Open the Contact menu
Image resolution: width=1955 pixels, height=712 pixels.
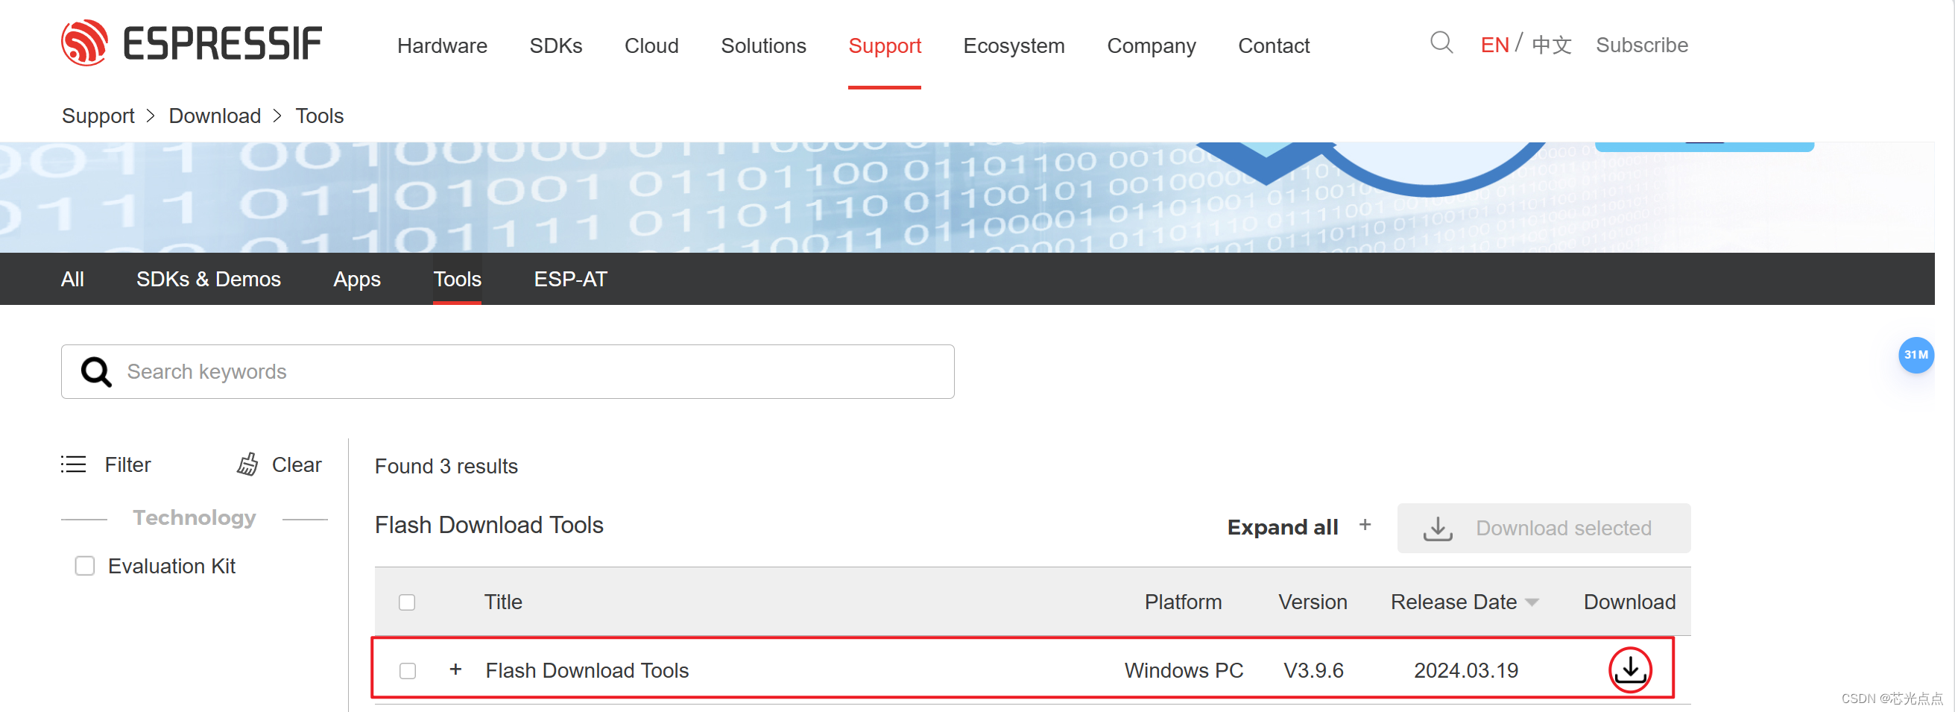tap(1274, 45)
